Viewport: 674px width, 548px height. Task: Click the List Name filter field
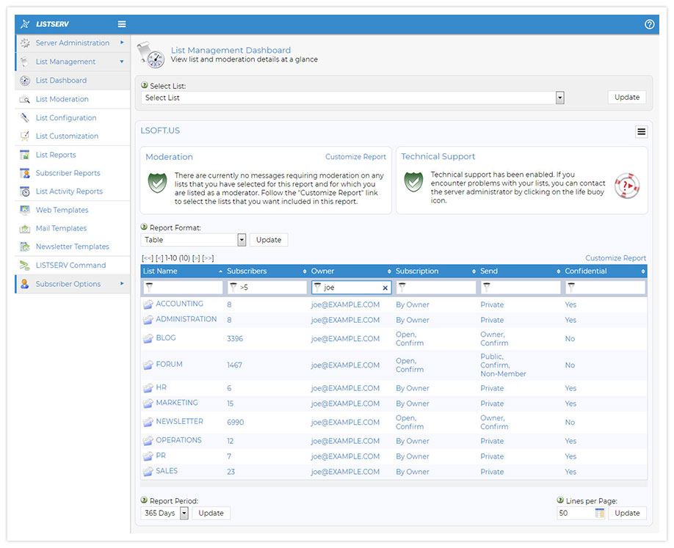coord(183,288)
